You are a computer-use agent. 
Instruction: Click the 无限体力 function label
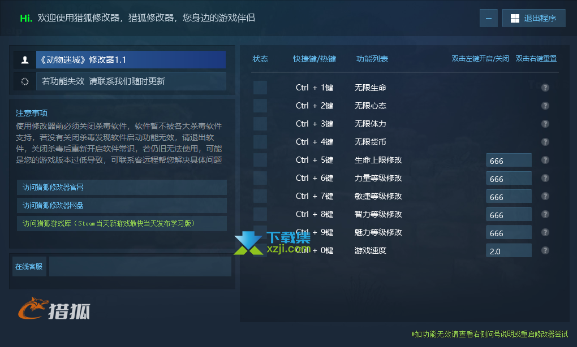[x=370, y=124]
